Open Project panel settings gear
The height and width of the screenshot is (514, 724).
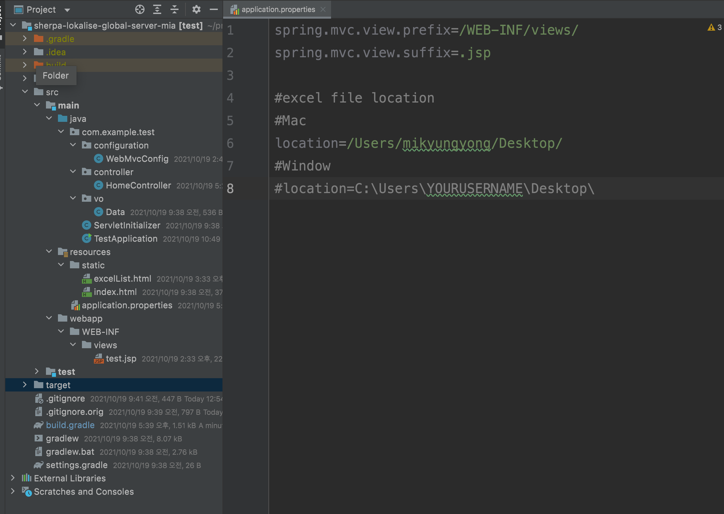(196, 9)
